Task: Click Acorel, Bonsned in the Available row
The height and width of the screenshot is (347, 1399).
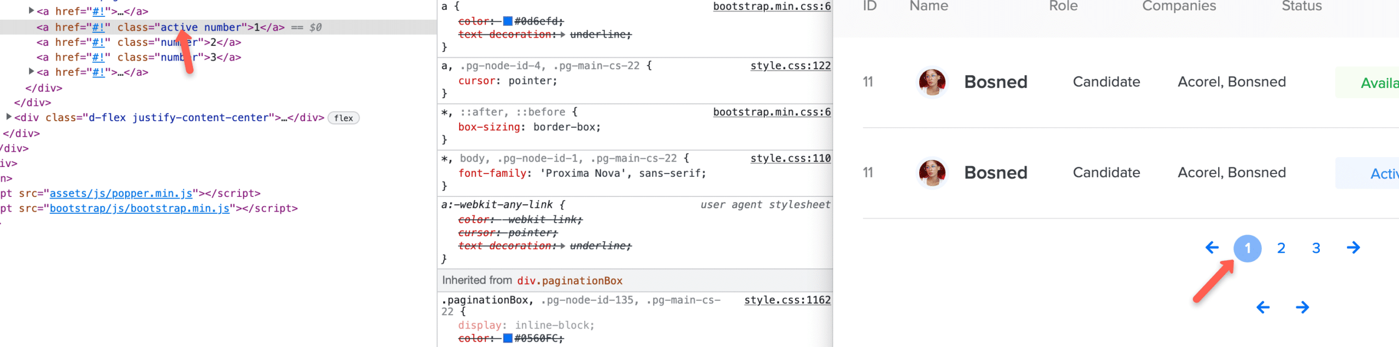Action: click(1232, 82)
